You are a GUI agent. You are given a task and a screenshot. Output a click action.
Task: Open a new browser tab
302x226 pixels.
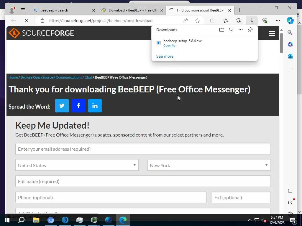[x=239, y=10]
